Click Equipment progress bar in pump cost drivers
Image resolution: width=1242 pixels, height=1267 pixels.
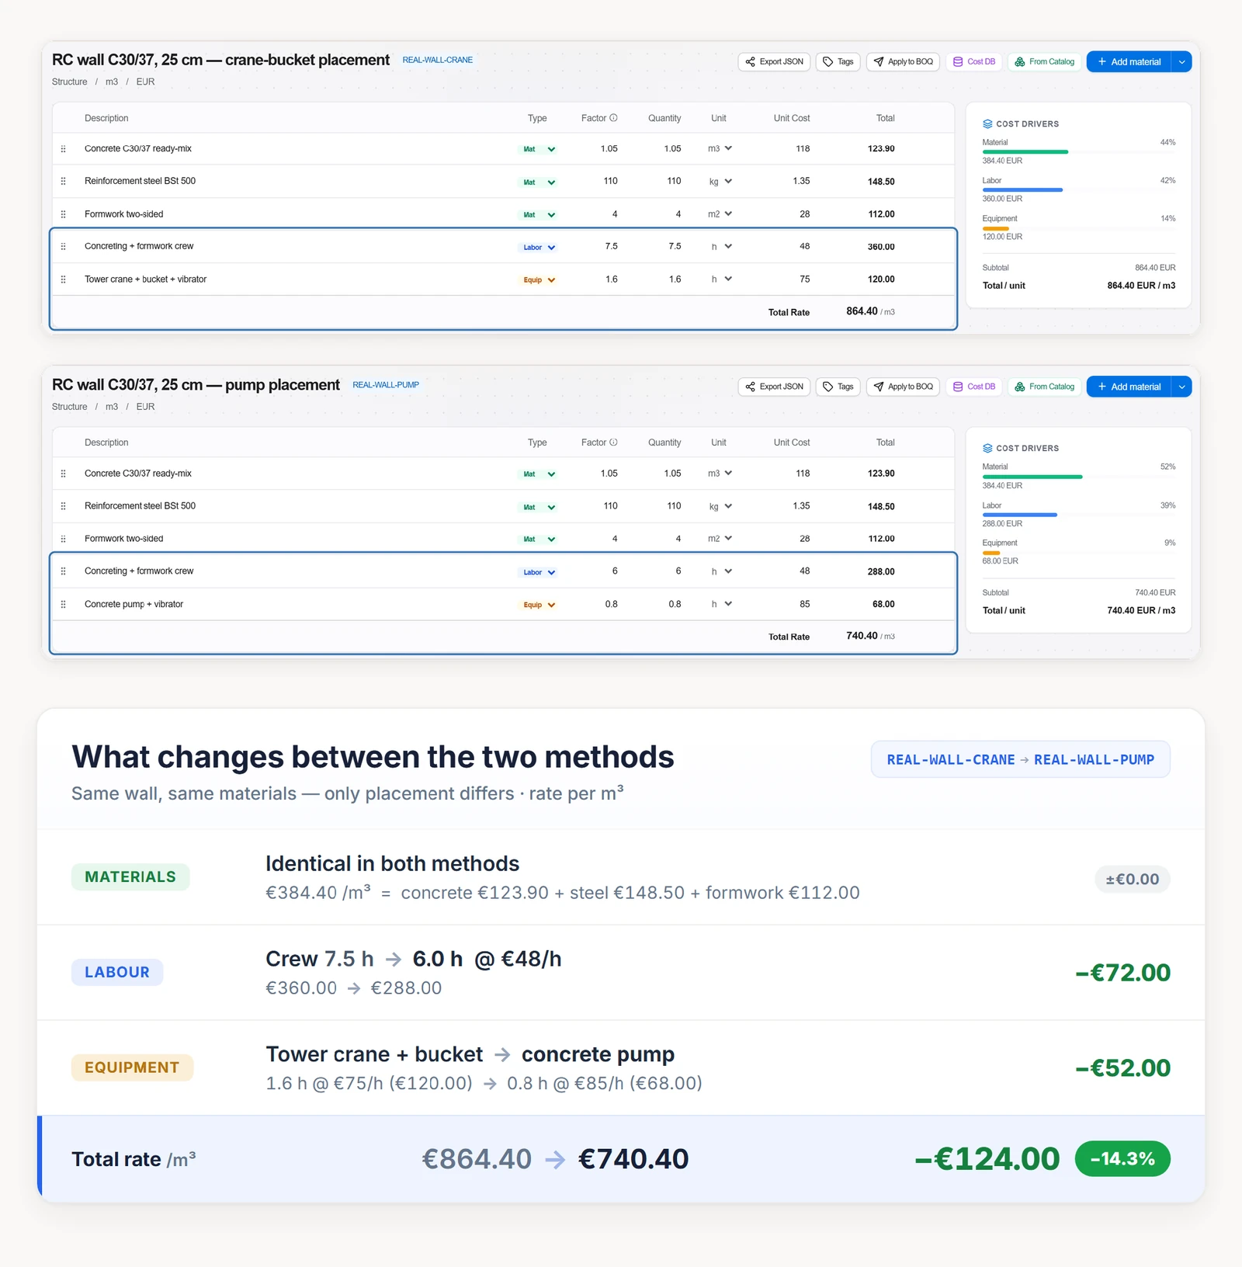click(x=1079, y=553)
